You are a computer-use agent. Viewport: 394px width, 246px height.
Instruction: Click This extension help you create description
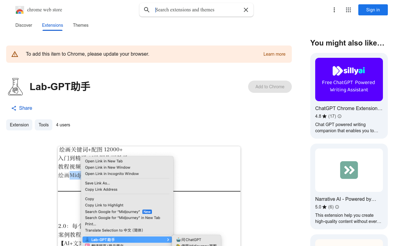[348, 218]
